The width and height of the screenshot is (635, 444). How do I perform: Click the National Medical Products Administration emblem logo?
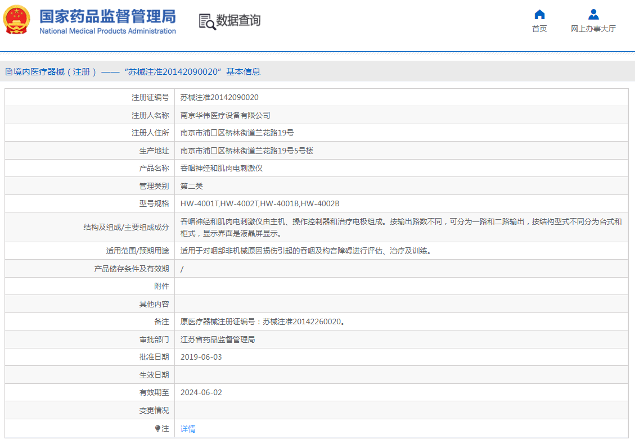(17, 21)
